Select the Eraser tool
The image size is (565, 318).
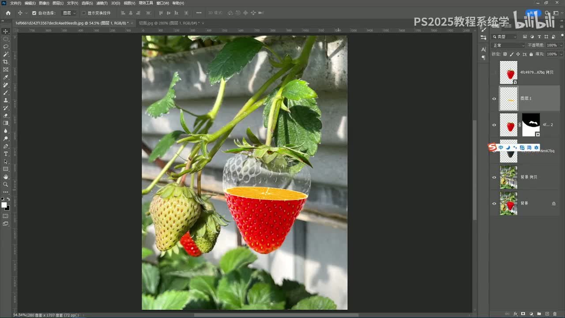click(x=6, y=115)
